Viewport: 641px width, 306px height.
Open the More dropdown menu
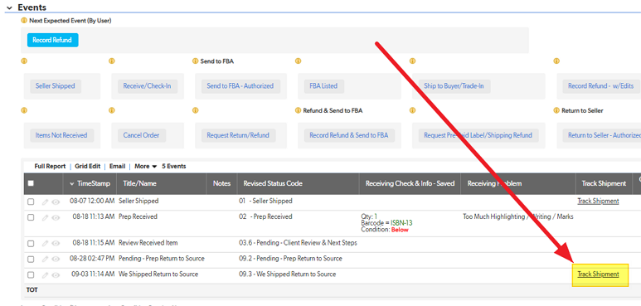[146, 167]
